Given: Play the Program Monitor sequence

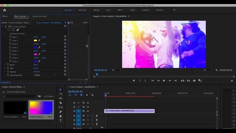Looking at the screenshot, I should pos(164,81).
